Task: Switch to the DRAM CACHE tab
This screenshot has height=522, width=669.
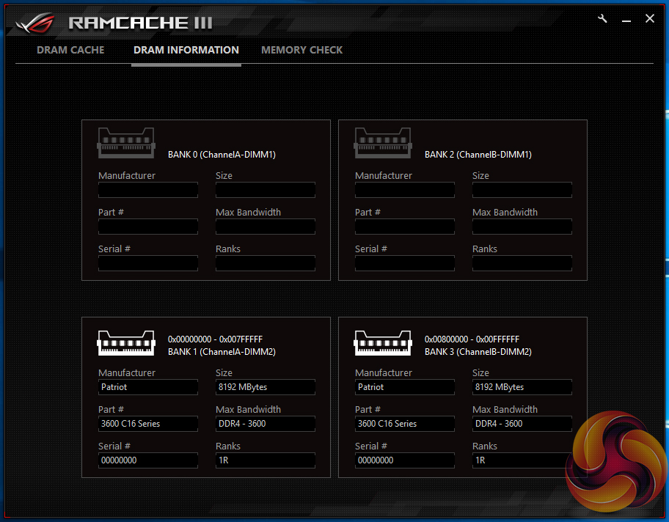Action: [x=70, y=50]
